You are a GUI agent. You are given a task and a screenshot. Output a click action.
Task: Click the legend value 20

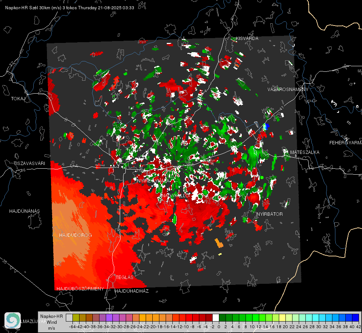tap(285, 327)
